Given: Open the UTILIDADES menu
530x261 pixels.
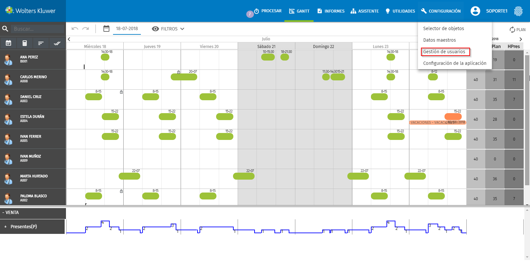Looking at the screenshot, I should point(400,11).
